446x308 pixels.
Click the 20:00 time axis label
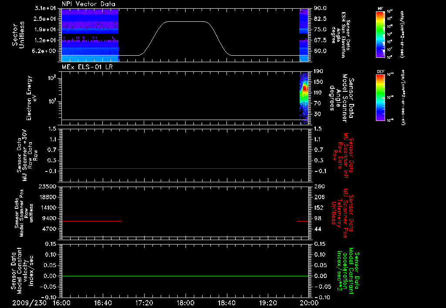pyautogui.click(x=309, y=303)
